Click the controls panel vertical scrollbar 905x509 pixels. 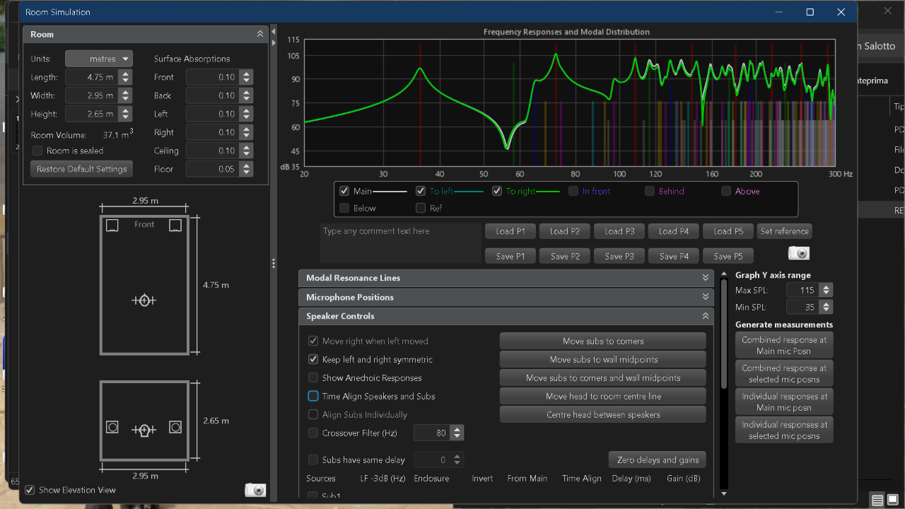(x=723, y=332)
